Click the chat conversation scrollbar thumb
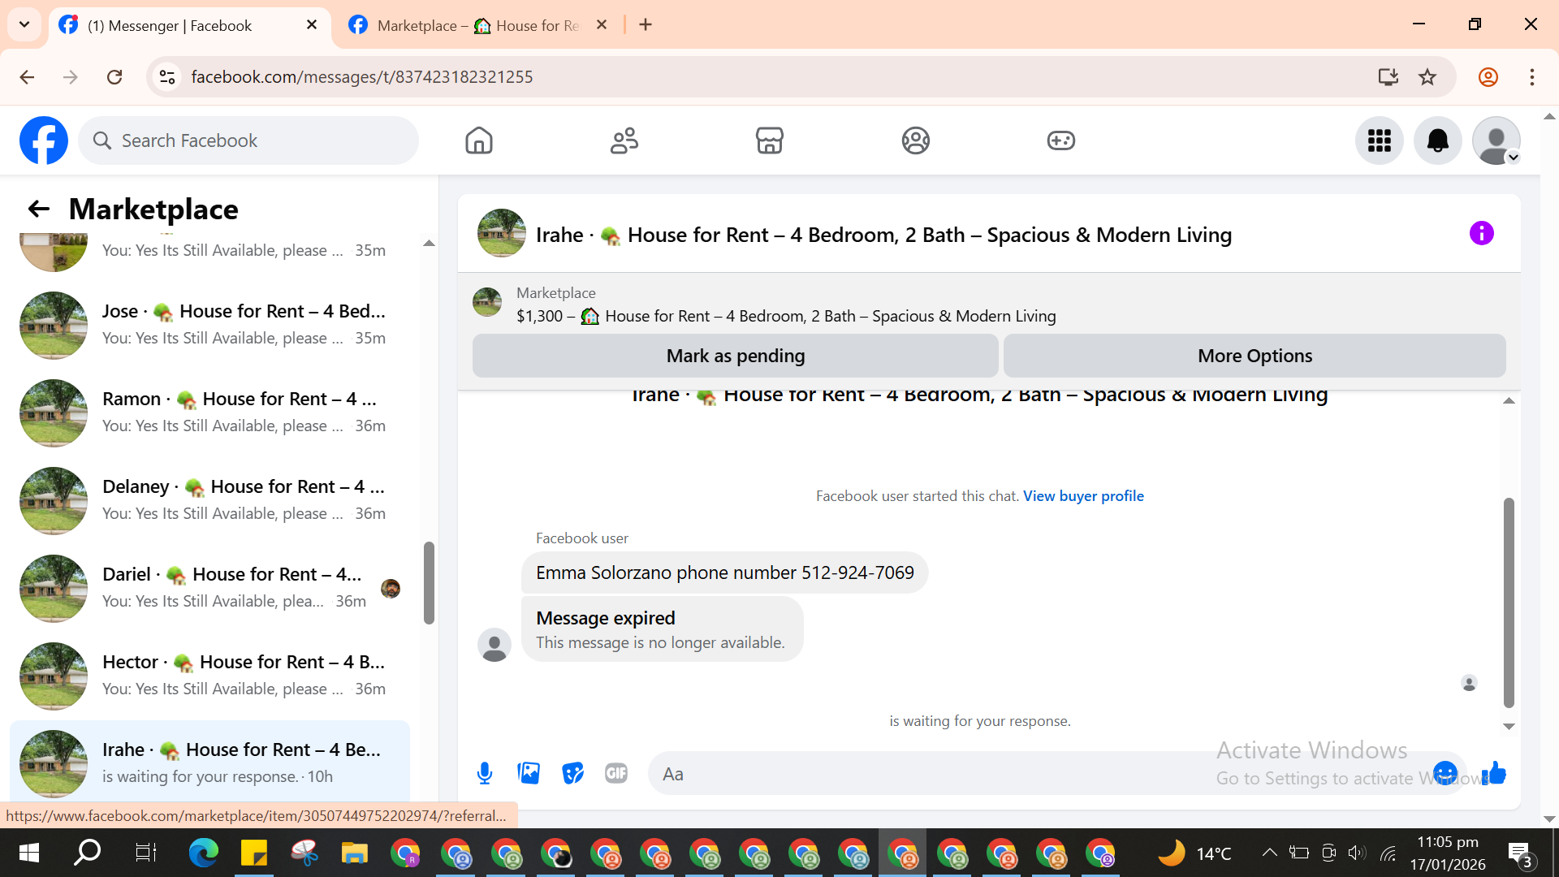 click(1509, 601)
